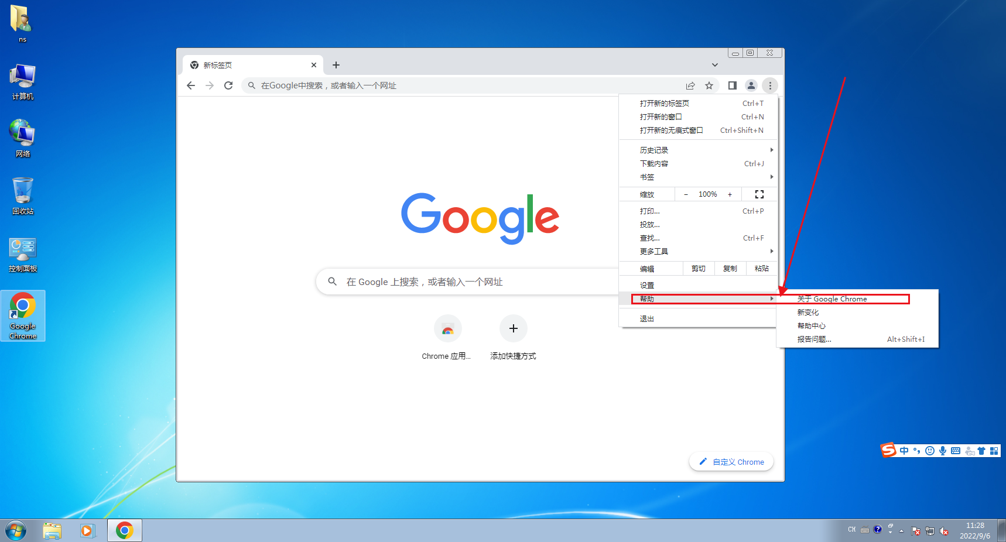Choose 退出 to quit Chrome
Image resolution: width=1006 pixels, height=542 pixels.
(x=698, y=319)
